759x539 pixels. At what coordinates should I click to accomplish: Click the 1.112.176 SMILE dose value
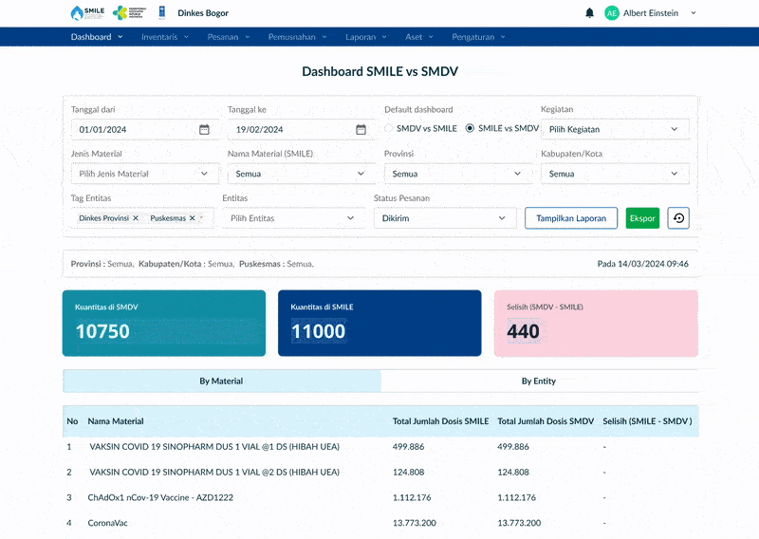click(x=412, y=497)
